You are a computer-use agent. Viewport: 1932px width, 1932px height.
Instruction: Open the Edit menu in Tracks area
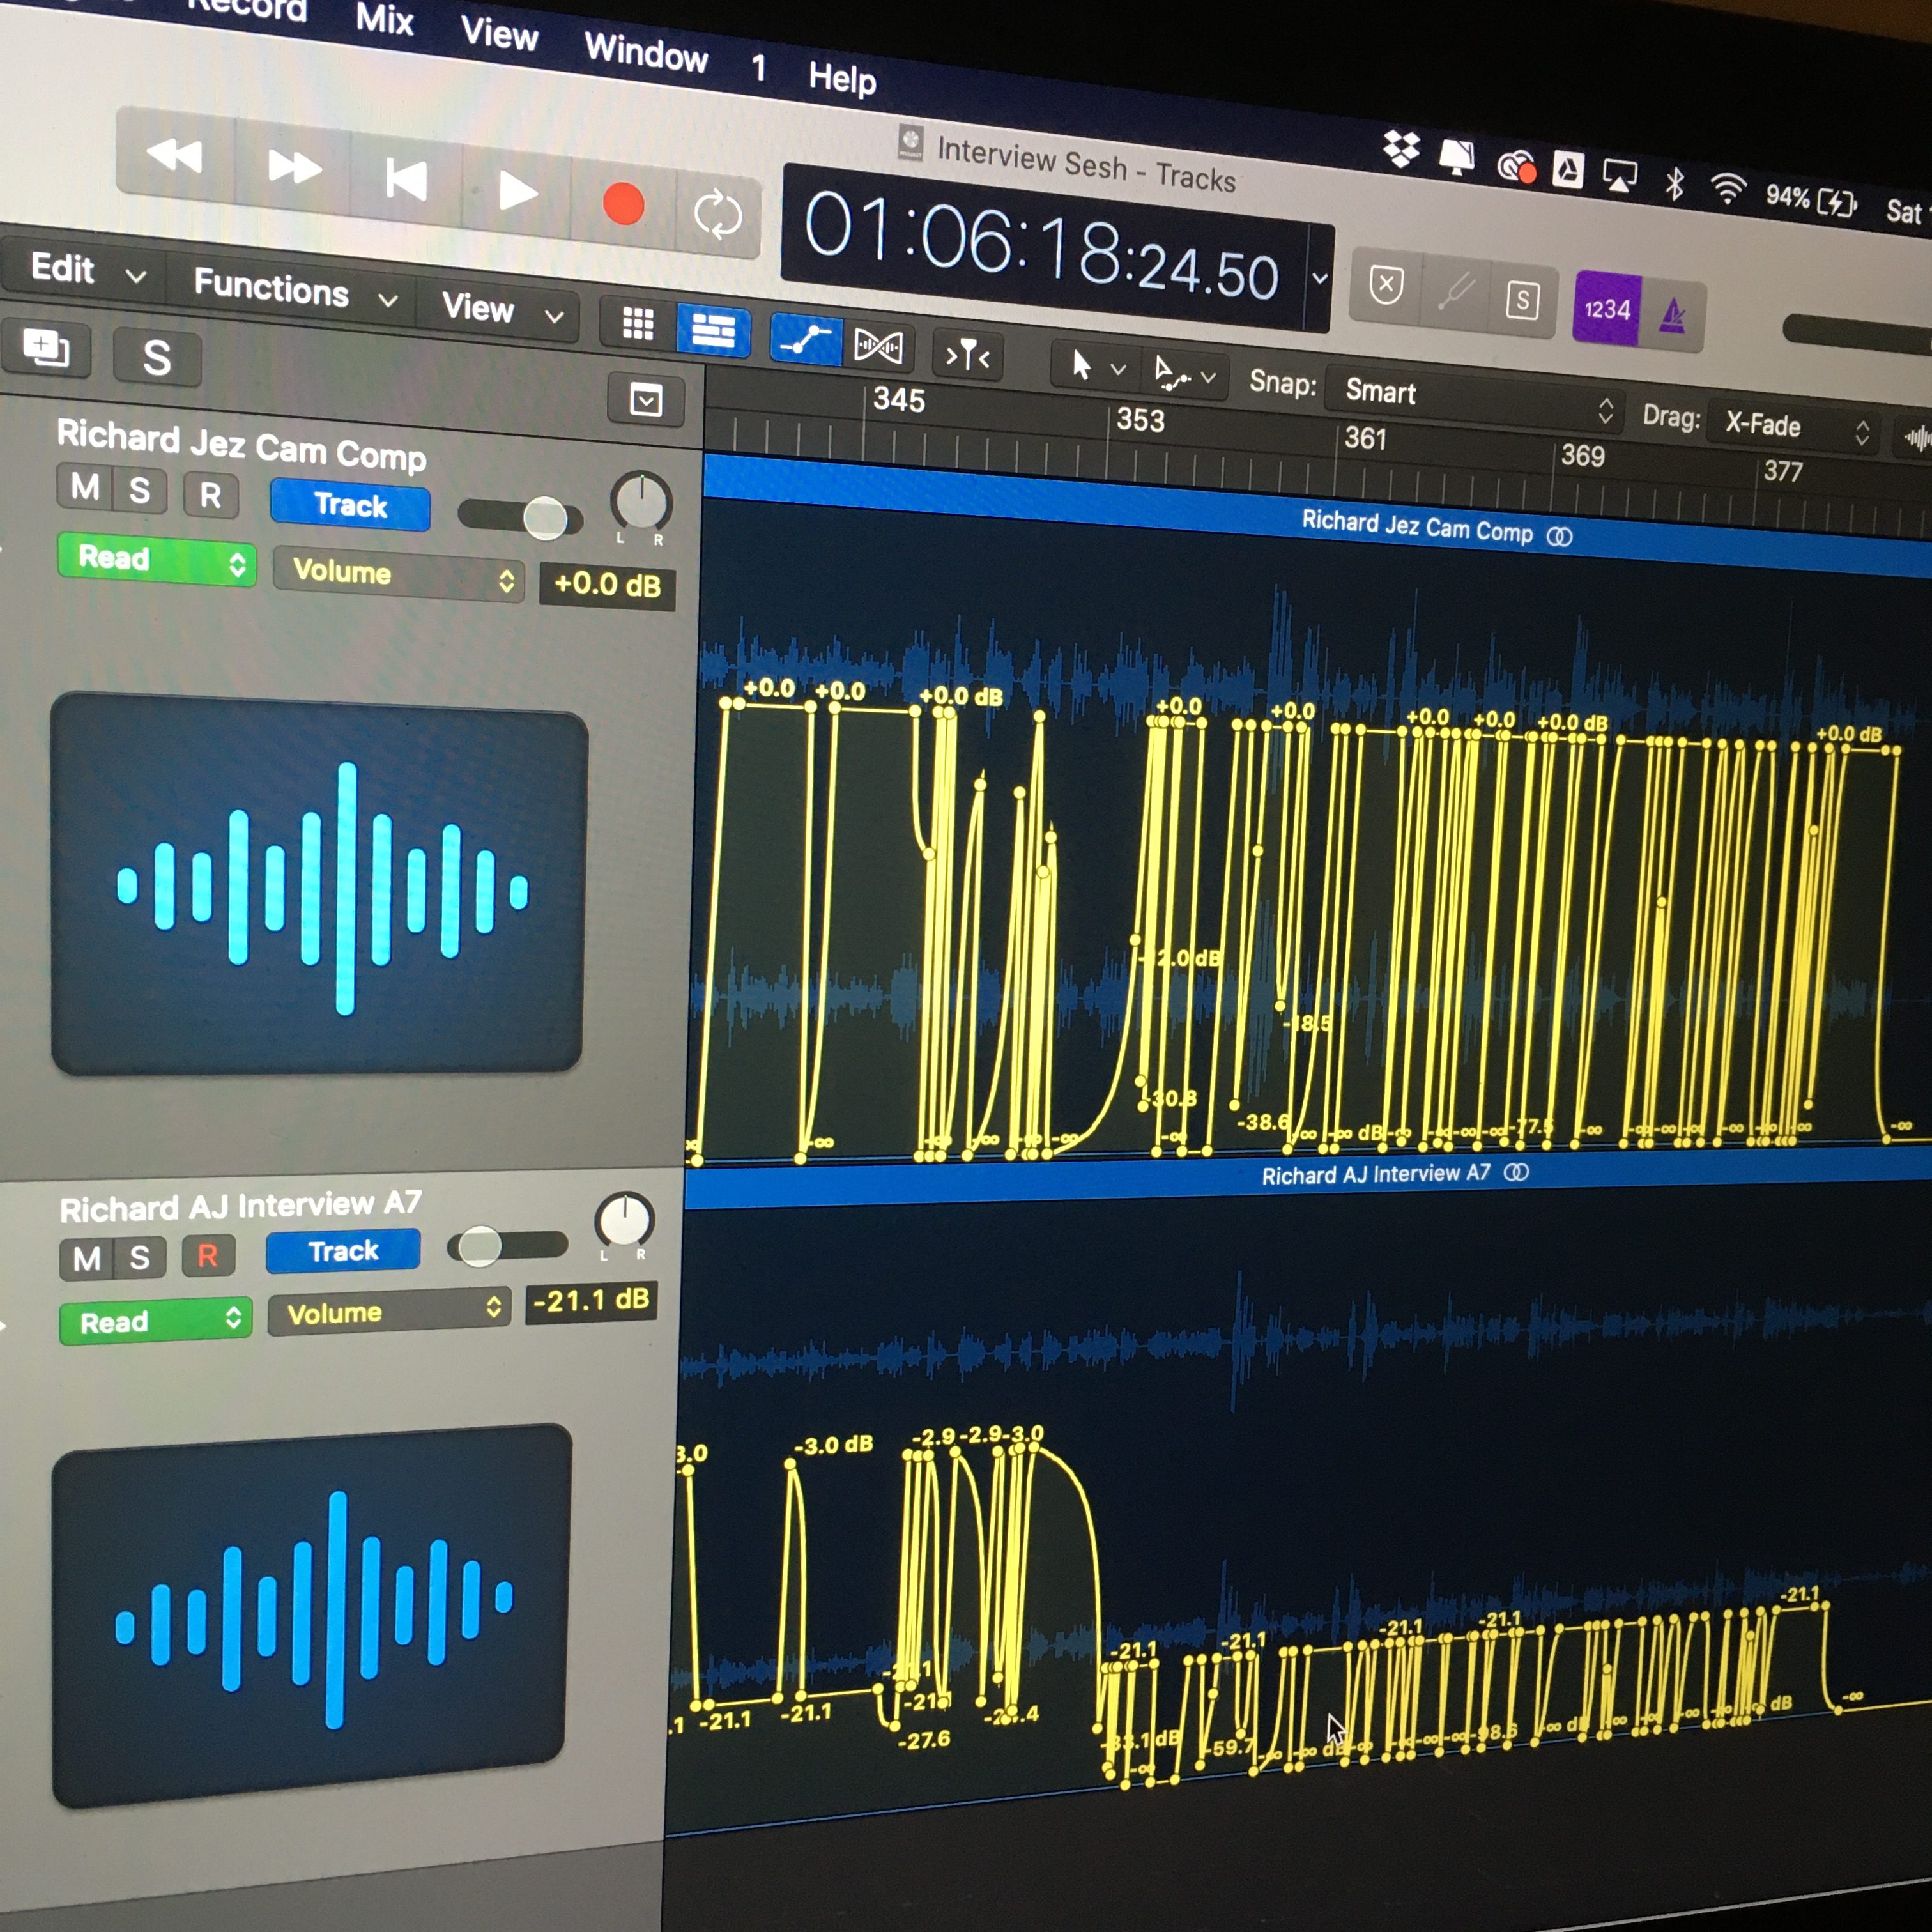88,270
